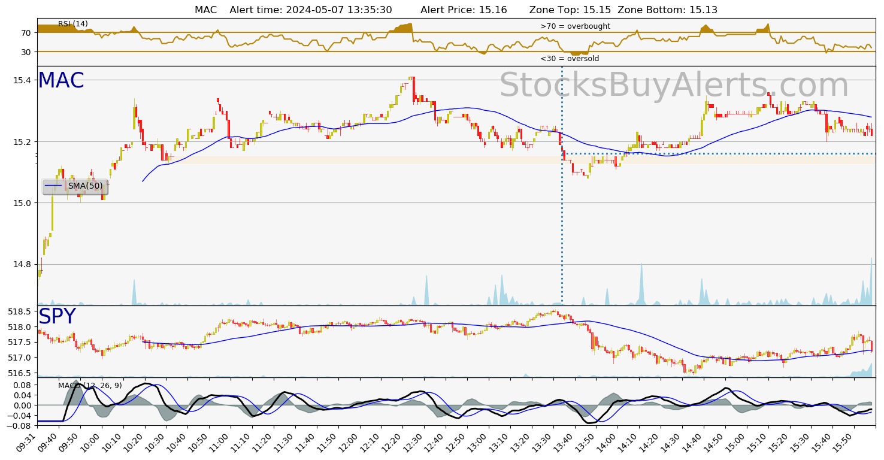This screenshot has width=884, height=460.
Task: Click the MACD 0.08 axis label
Action: click(x=23, y=385)
